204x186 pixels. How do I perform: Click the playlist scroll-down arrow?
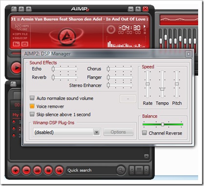[x=146, y=156]
